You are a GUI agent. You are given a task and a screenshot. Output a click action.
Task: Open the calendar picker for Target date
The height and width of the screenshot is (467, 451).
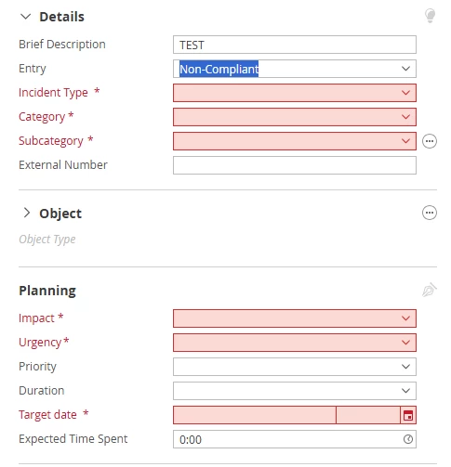408,415
